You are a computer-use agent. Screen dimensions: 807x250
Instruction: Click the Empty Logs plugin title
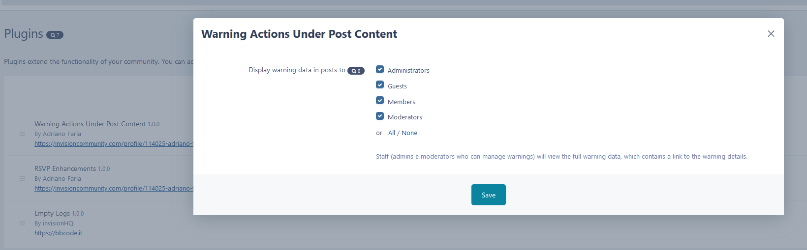52,213
